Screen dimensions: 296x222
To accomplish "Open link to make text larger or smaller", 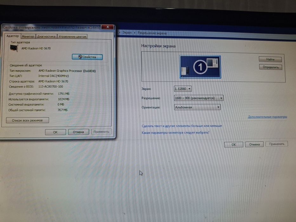I will 181,126.
